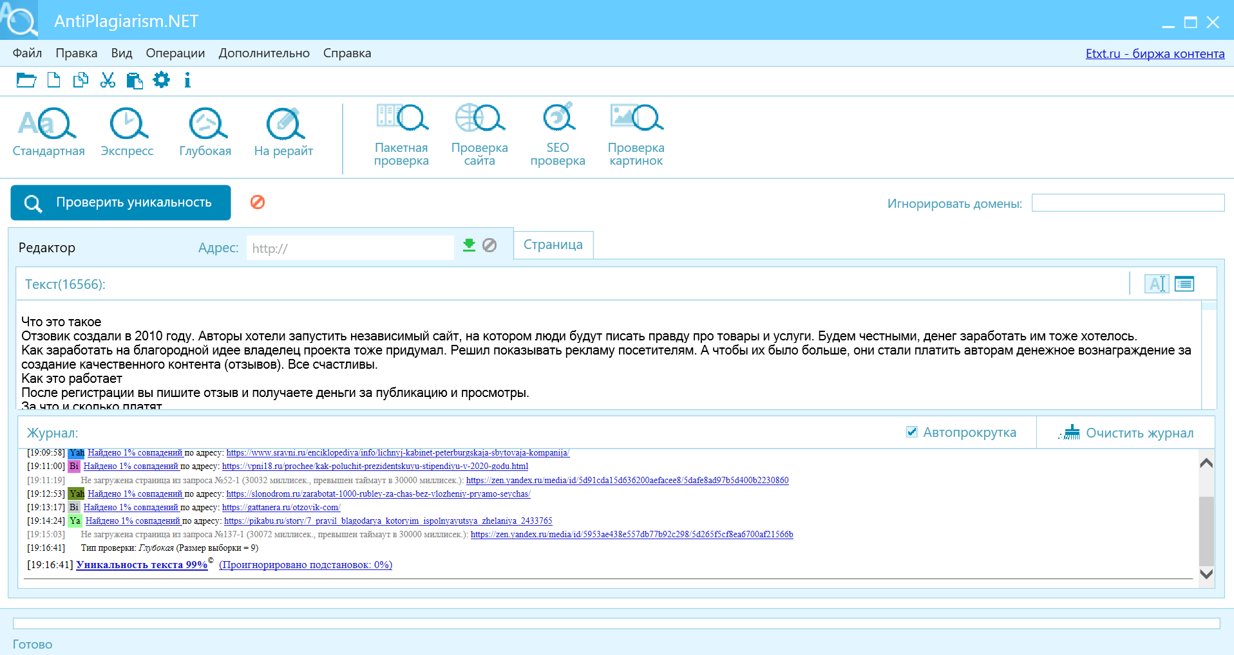The width and height of the screenshot is (1234, 655).
Task: Launch the SEO проверка tool
Action: (558, 119)
